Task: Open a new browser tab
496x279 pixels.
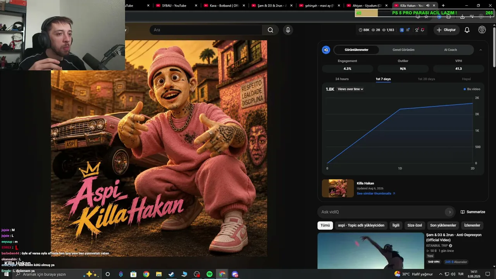Action: point(443,5)
